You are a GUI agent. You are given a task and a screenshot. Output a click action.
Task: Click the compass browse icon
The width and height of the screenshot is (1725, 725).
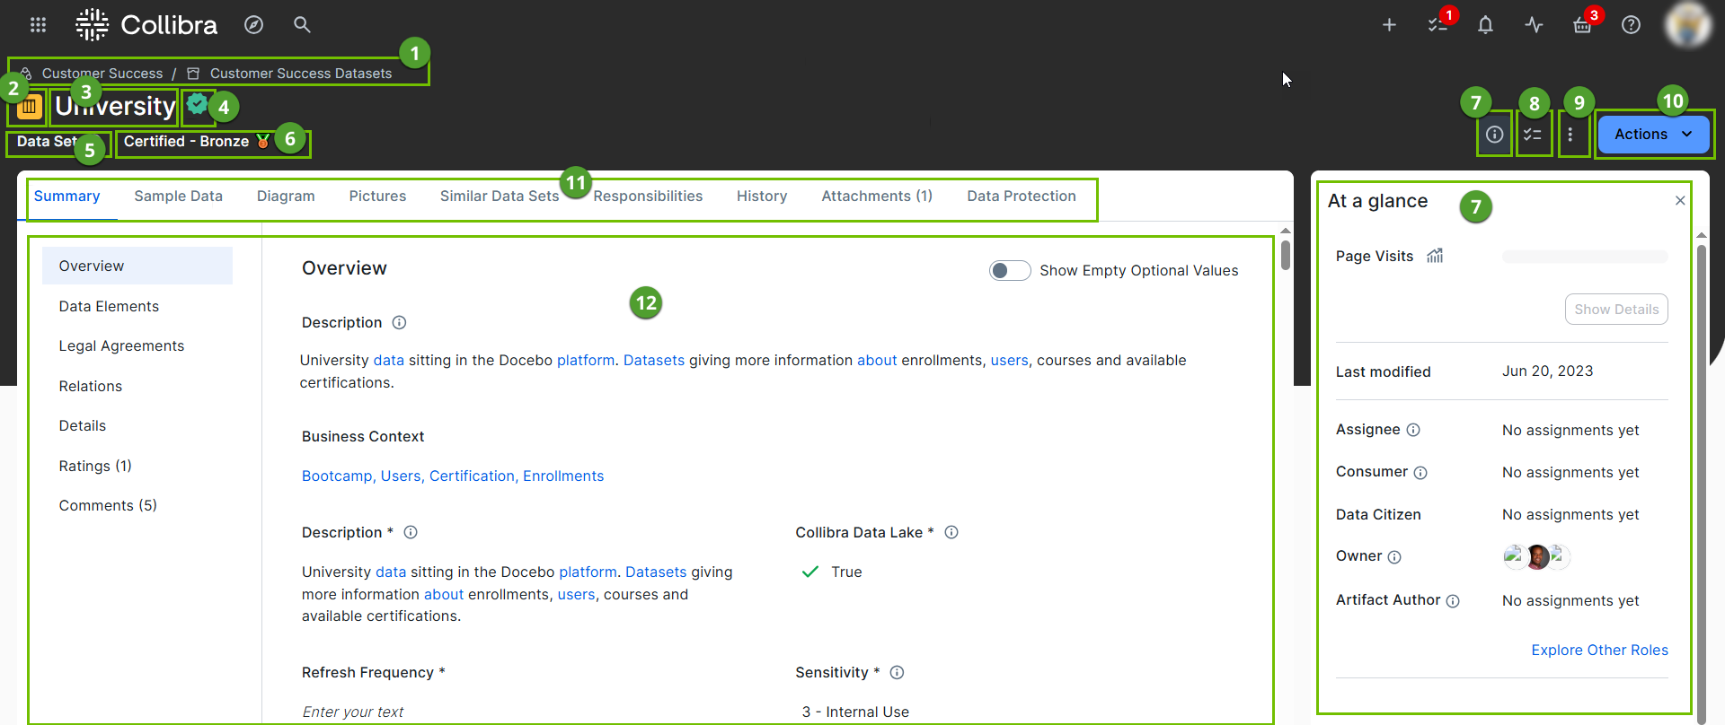coord(254,25)
